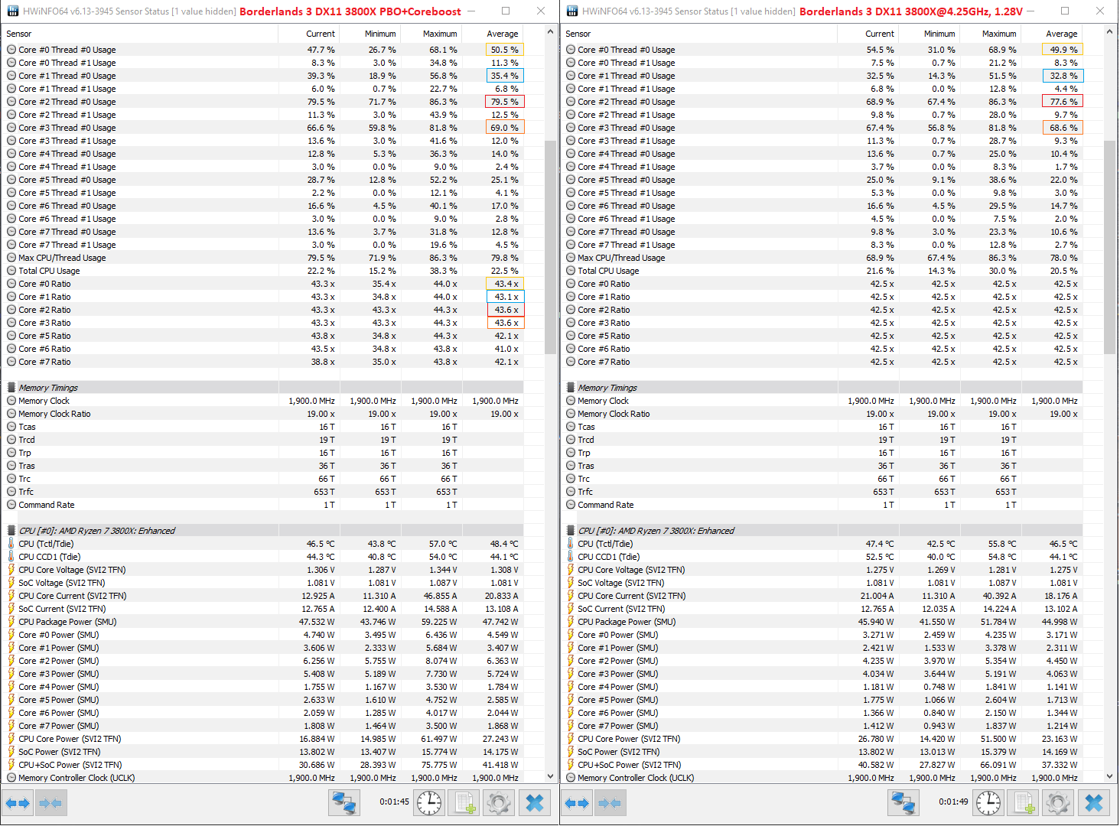Click the grey shrink arrows in left window

point(50,803)
